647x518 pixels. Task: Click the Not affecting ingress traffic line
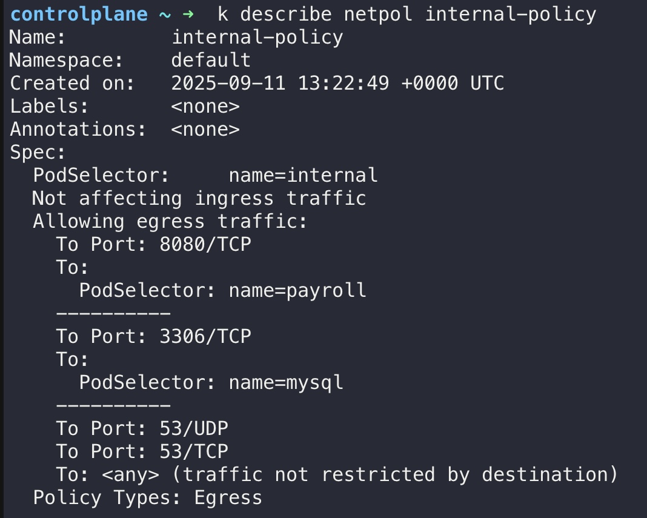pos(199,199)
